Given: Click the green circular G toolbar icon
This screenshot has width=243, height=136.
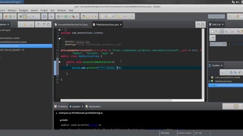Looking at the screenshot, I should [10, 16].
